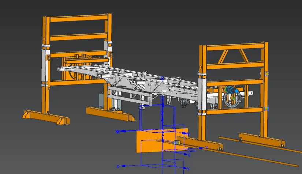Click the bottommost Y axis label
Screen dimensions: 302x174
pos(188,169)
